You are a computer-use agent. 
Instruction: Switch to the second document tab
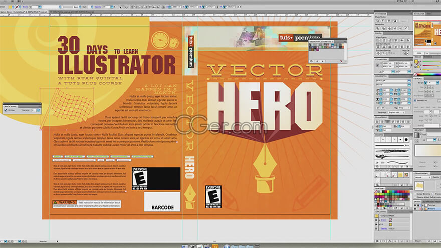click(73, 12)
